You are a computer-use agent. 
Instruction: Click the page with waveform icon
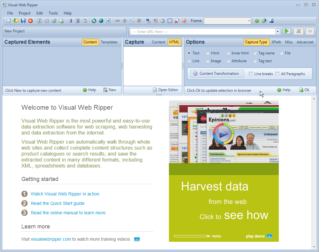point(108,21)
